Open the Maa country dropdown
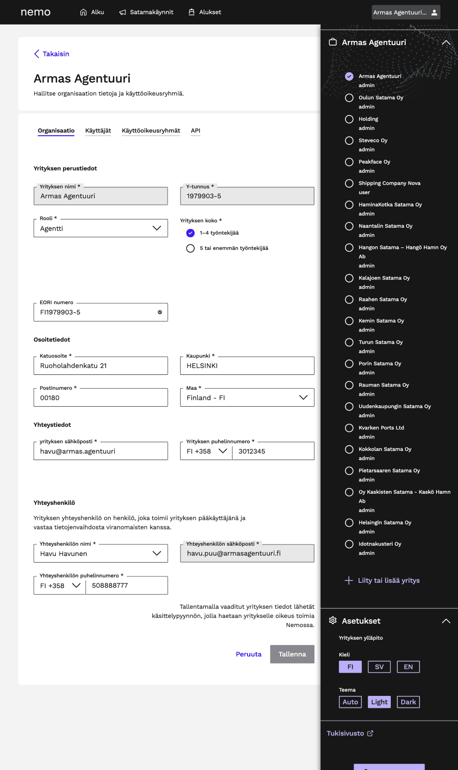The height and width of the screenshot is (770, 458). pyautogui.click(x=247, y=398)
